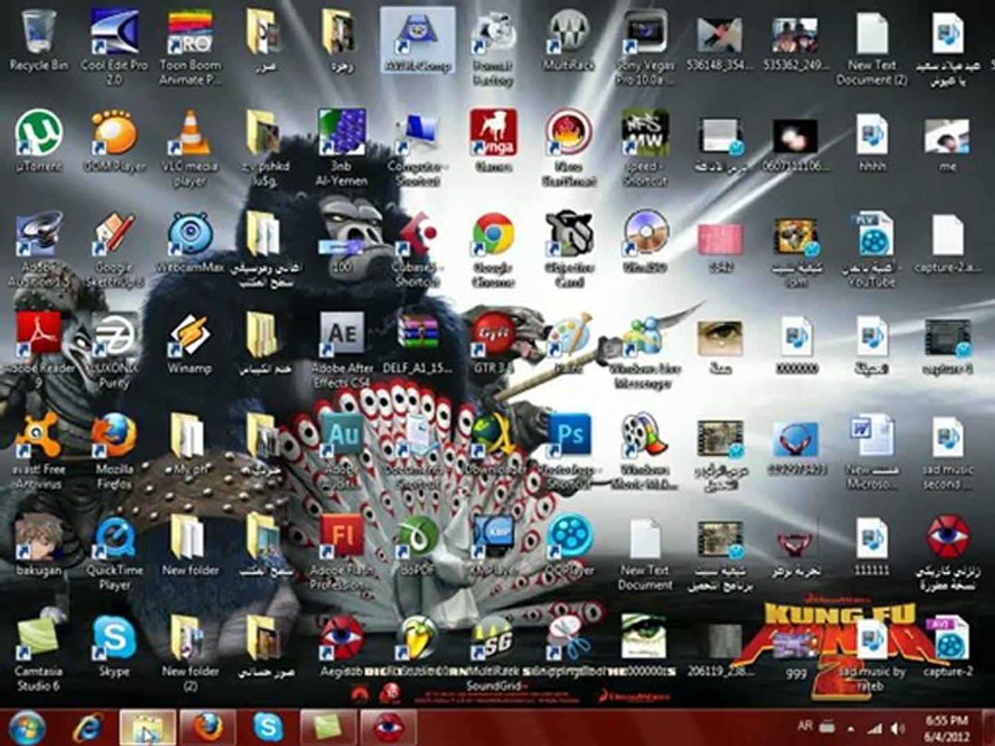Select the Camtasia Studio 6 icon
Image resolution: width=995 pixels, height=746 pixels.
(x=39, y=653)
